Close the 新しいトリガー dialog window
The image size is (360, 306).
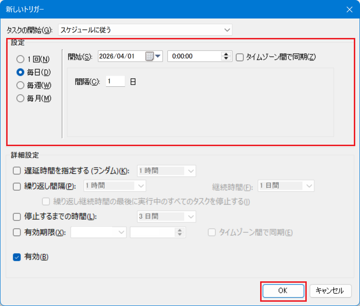click(349, 9)
